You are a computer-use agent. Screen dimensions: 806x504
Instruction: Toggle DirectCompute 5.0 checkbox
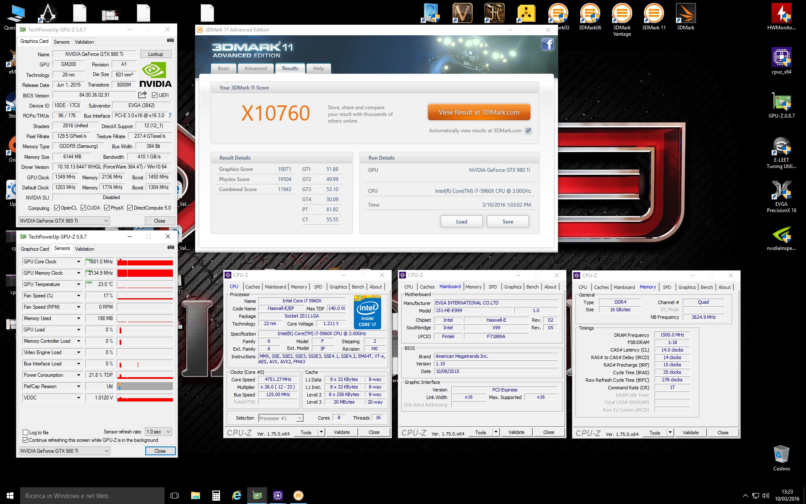click(x=130, y=208)
